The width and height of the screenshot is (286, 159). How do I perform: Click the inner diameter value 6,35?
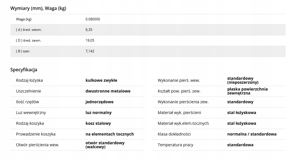pyautogui.click(x=89, y=30)
